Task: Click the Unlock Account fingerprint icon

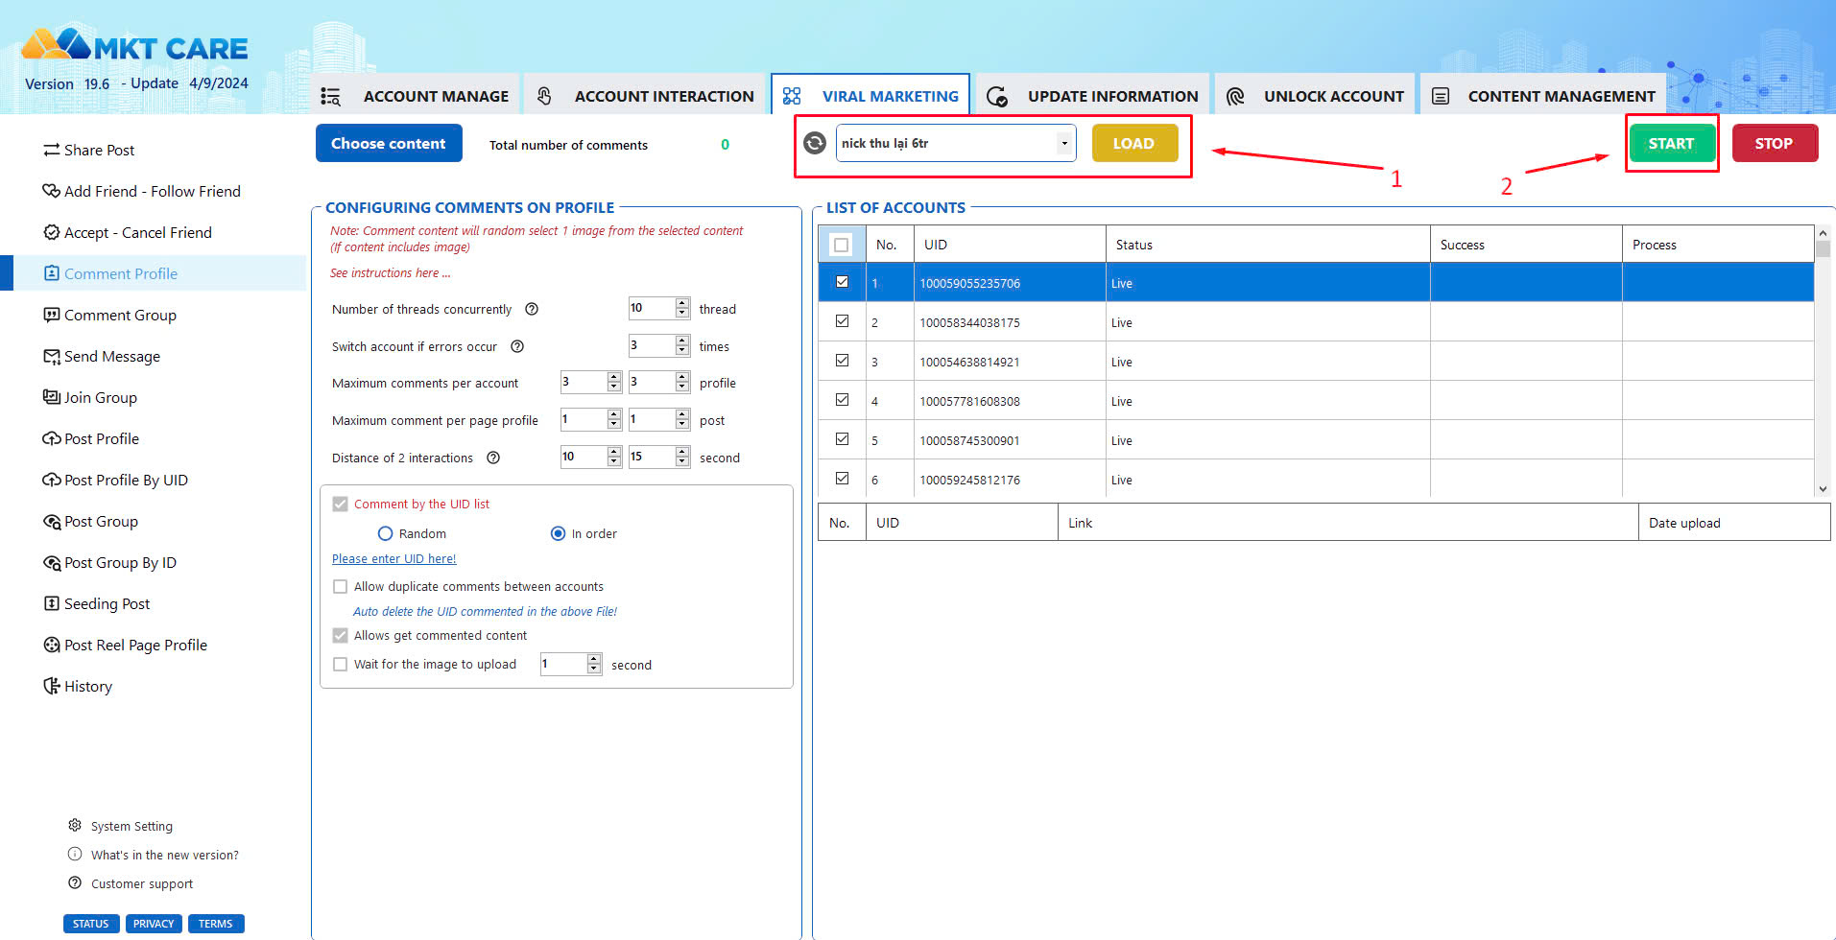Action: click(x=1235, y=96)
